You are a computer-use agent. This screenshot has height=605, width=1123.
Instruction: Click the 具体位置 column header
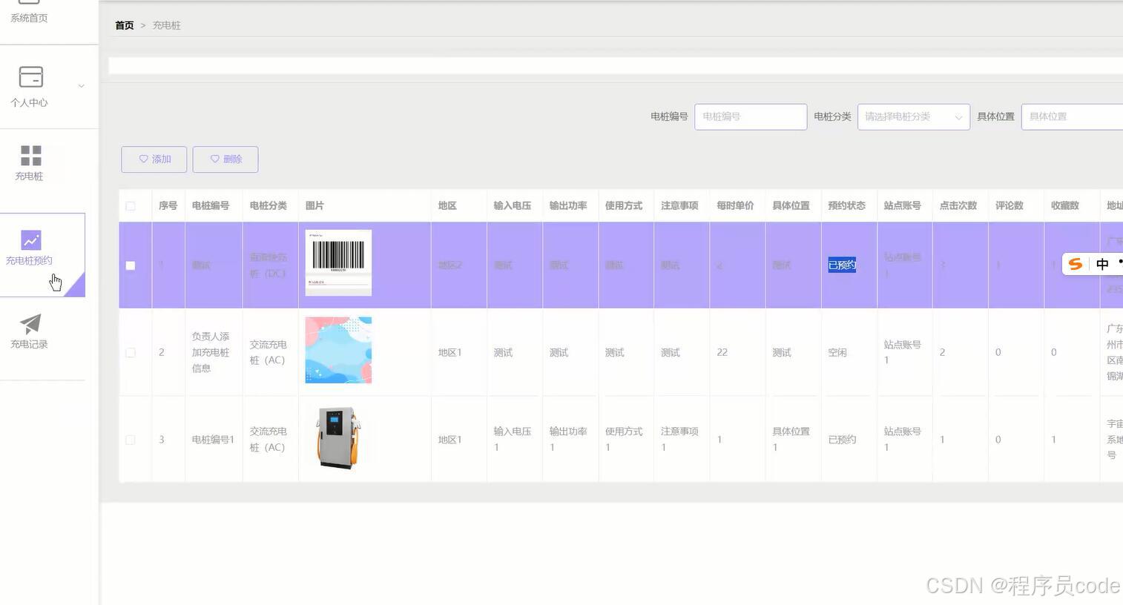[x=791, y=205]
